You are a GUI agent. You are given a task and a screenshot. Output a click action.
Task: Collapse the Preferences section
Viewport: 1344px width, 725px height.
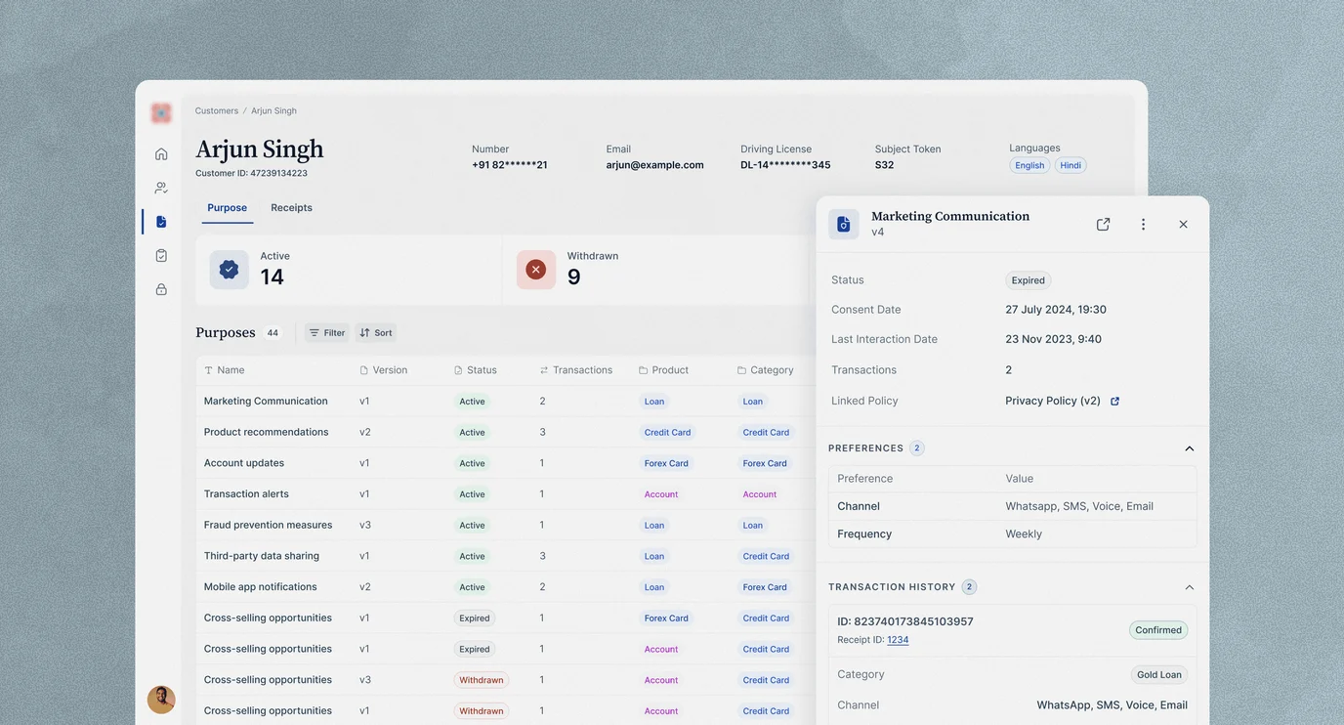coord(1189,448)
